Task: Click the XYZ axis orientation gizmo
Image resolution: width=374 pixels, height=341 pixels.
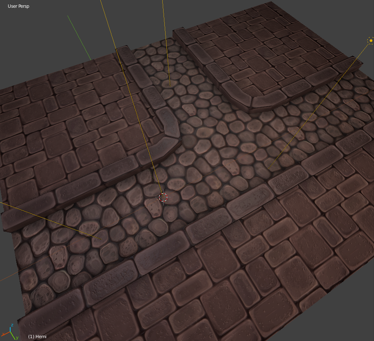Action: click(10, 332)
